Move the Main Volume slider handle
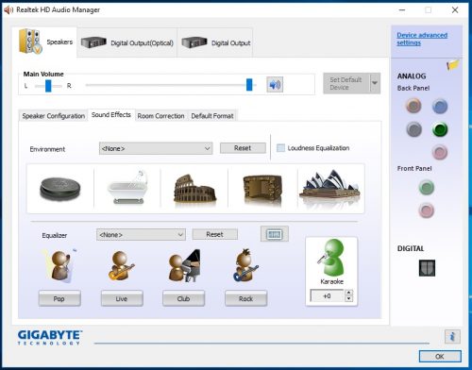Viewport: 472px width, 370px height. 249,85
